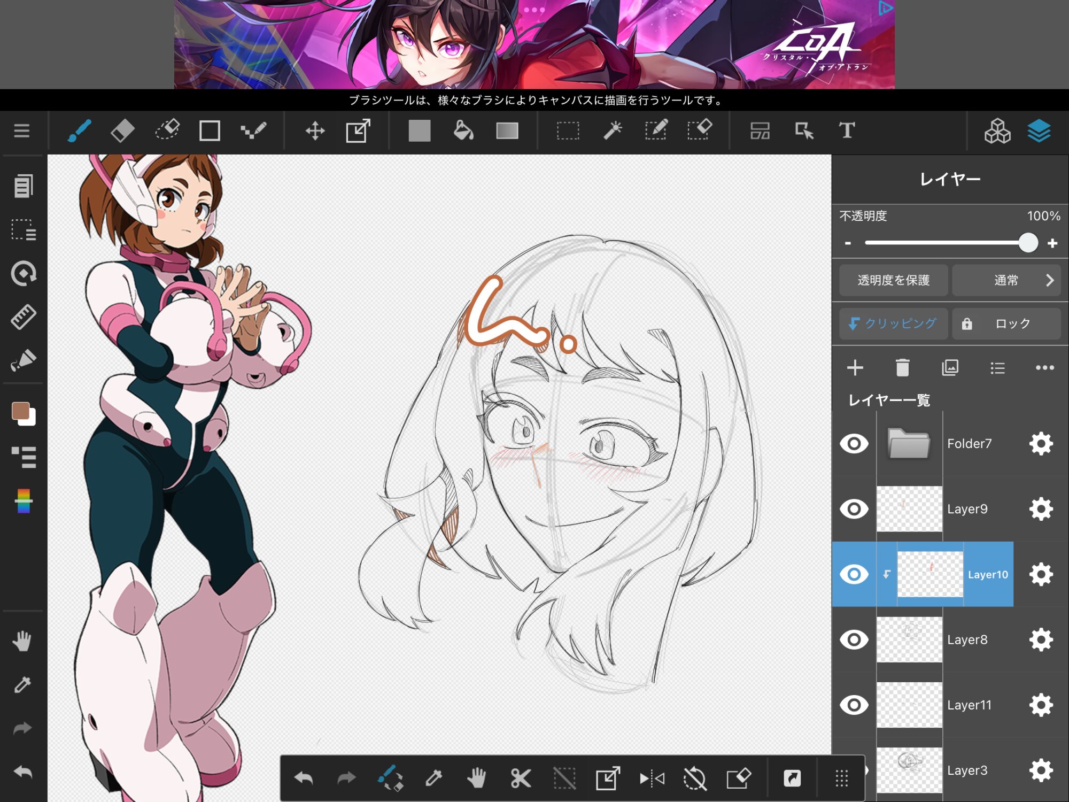Delete layer with trash icon

click(902, 367)
